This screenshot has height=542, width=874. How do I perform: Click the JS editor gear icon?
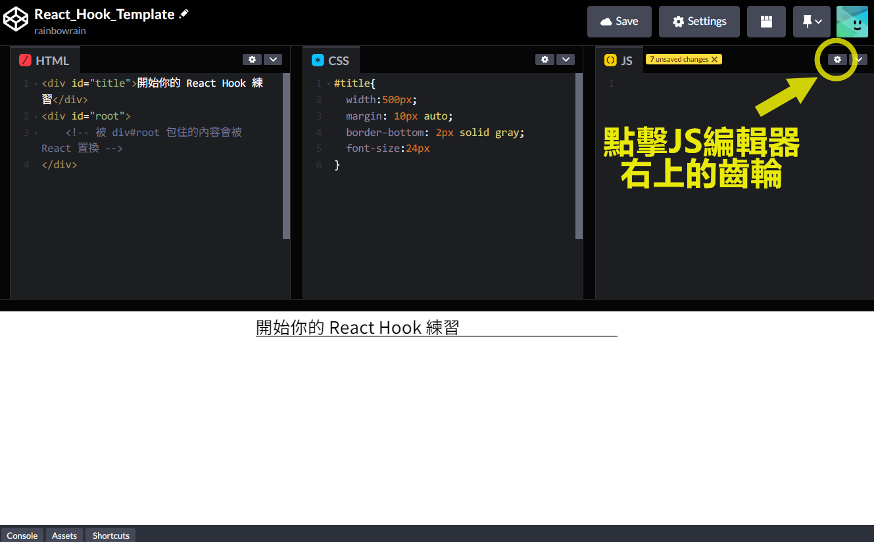[x=837, y=59]
